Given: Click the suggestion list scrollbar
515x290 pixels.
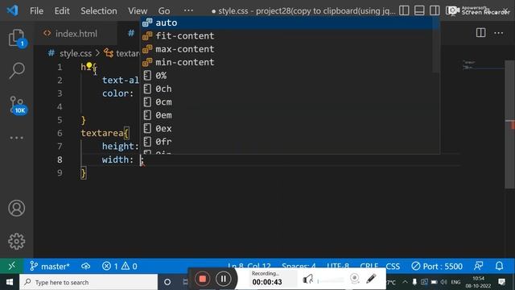Looking at the screenshot, I should click(436, 45).
